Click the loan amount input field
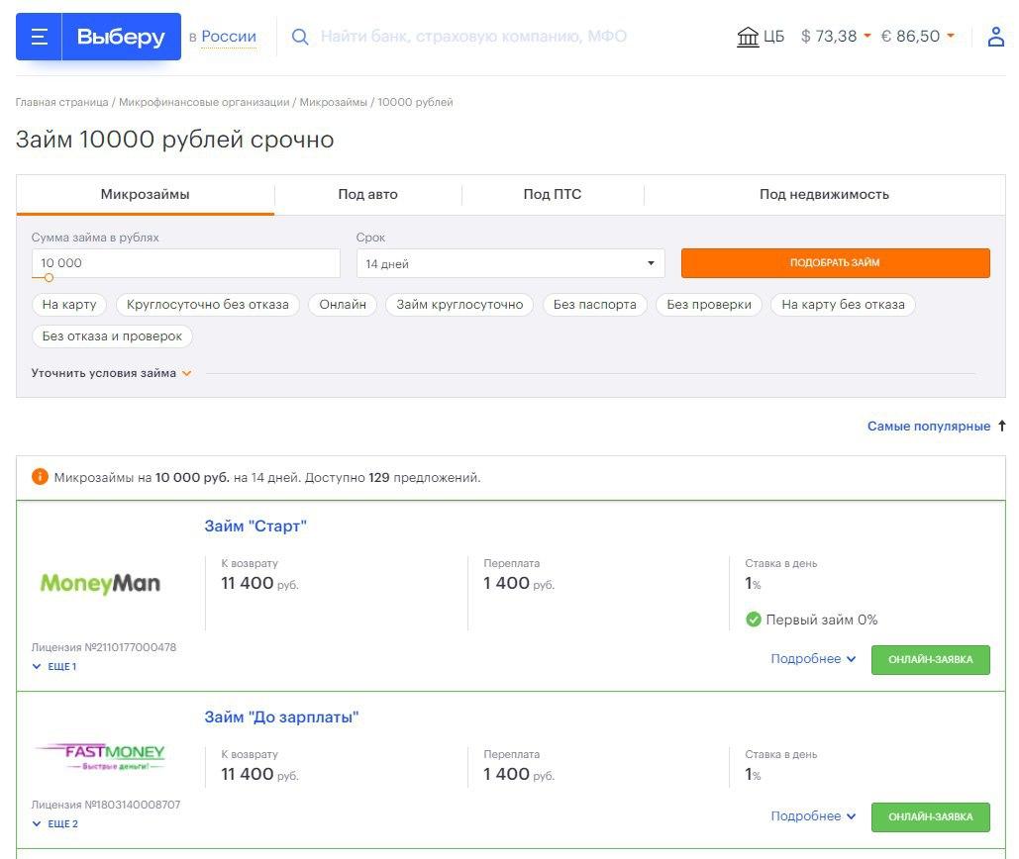Screen dimensions: 1019x859 click(185, 263)
